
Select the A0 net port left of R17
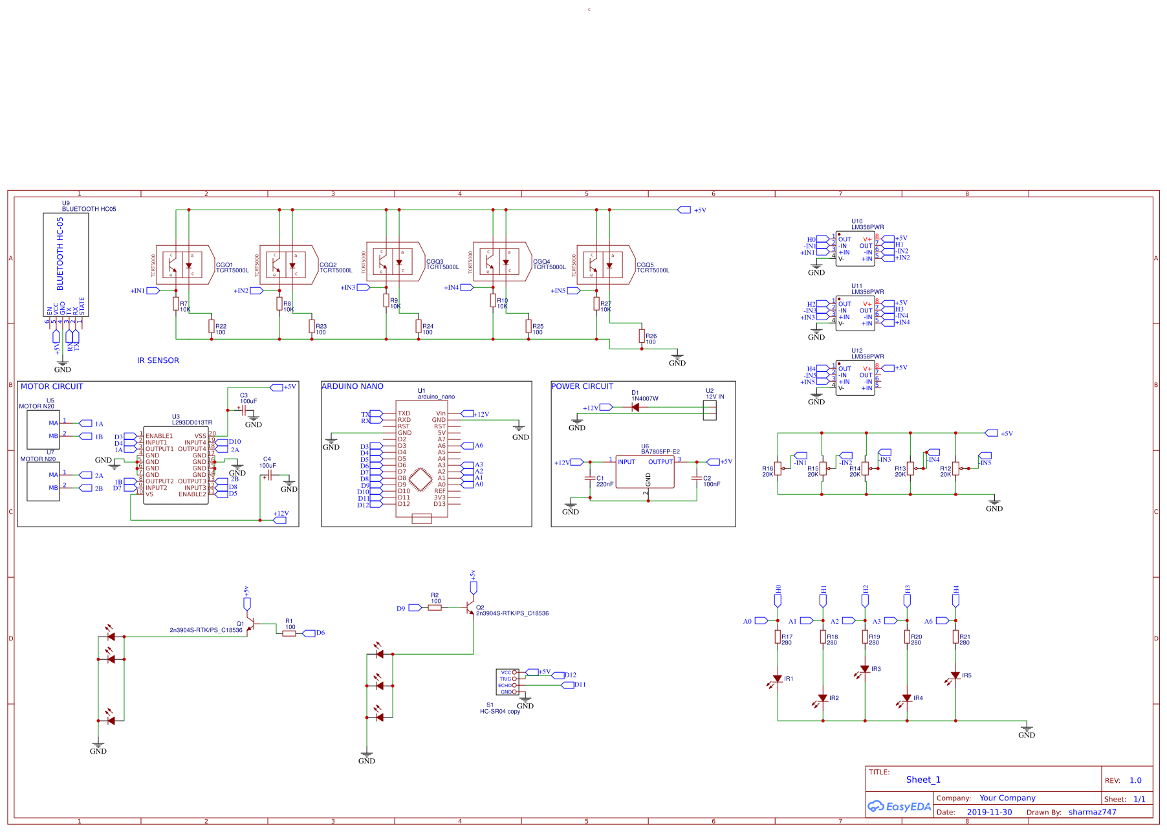(x=761, y=620)
